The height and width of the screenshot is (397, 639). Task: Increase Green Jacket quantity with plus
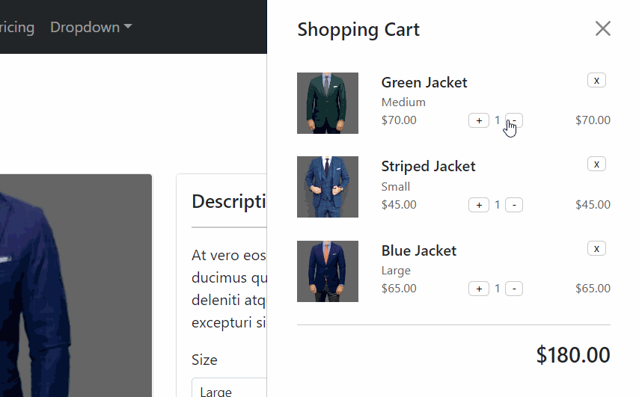tap(479, 120)
